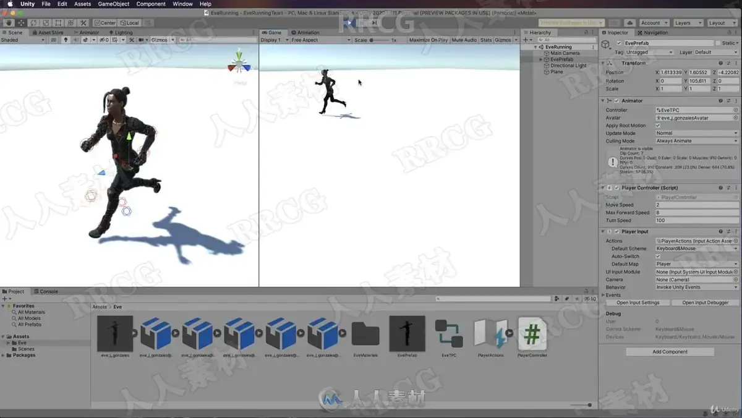Image resolution: width=742 pixels, height=418 pixels.
Task: Disable the Player Input component checkbox
Action: [616, 232]
